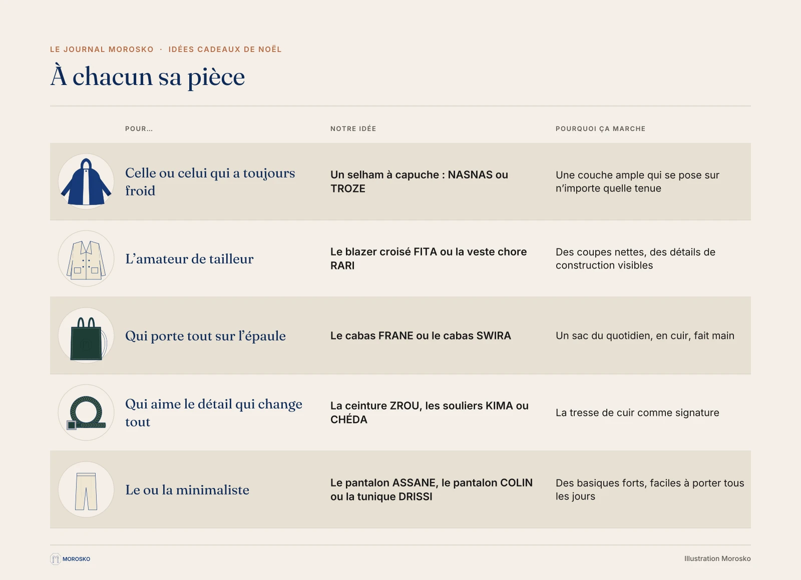The width and height of the screenshot is (801, 580).
Task: Click the braided leather belt icon
Action: (x=86, y=412)
